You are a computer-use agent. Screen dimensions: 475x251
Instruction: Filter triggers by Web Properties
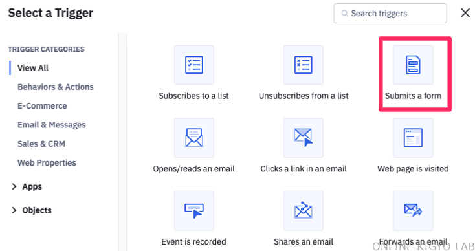click(47, 163)
